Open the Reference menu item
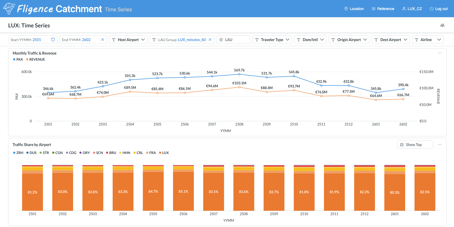This screenshot has height=227, width=454. tap(383, 9)
